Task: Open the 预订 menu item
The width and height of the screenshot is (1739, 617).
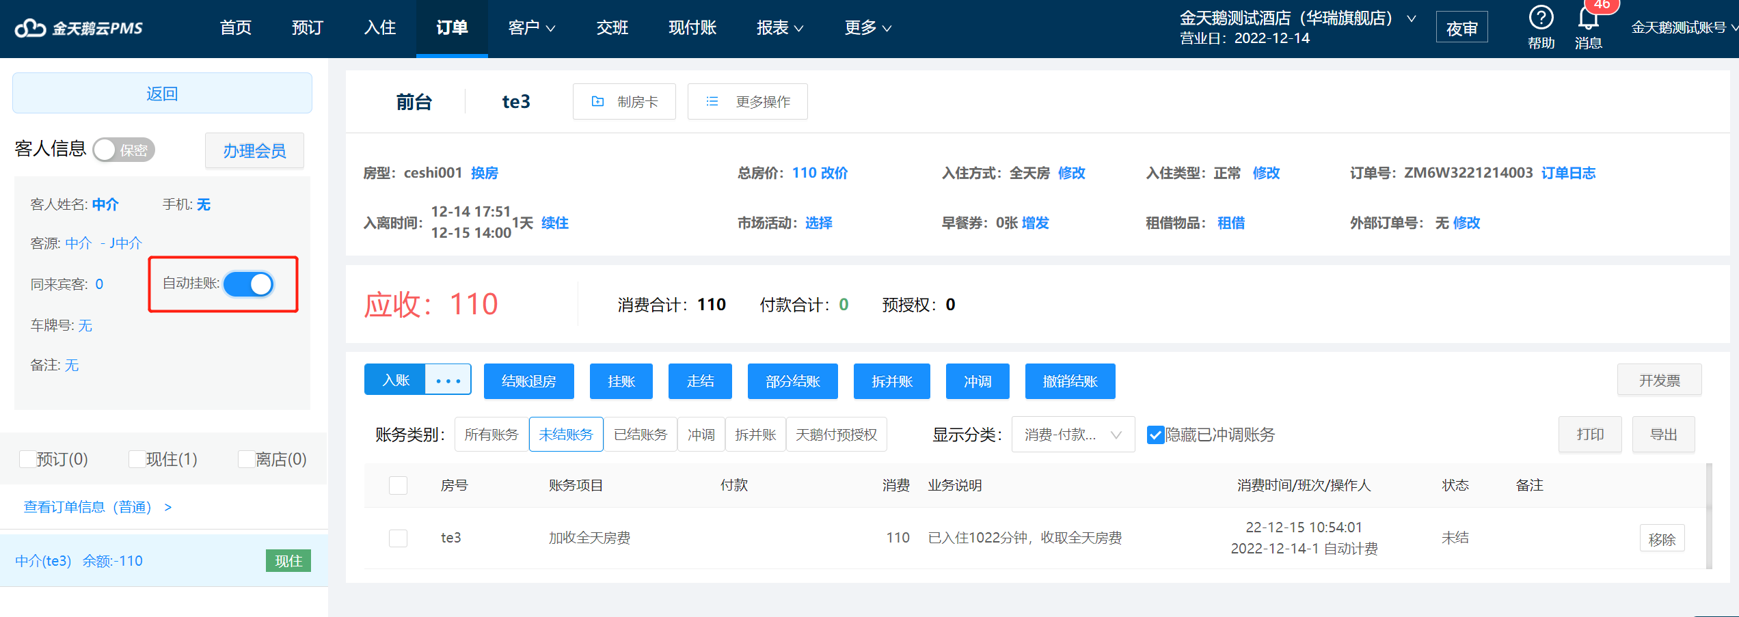Action: [x=308, y=28]
